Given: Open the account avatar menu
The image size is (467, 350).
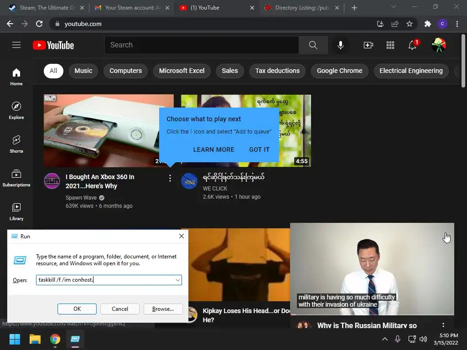Looking at the screenshot, I should (438, 45).
